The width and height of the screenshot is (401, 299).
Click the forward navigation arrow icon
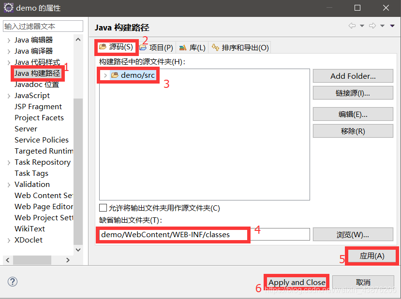point(372,26)
